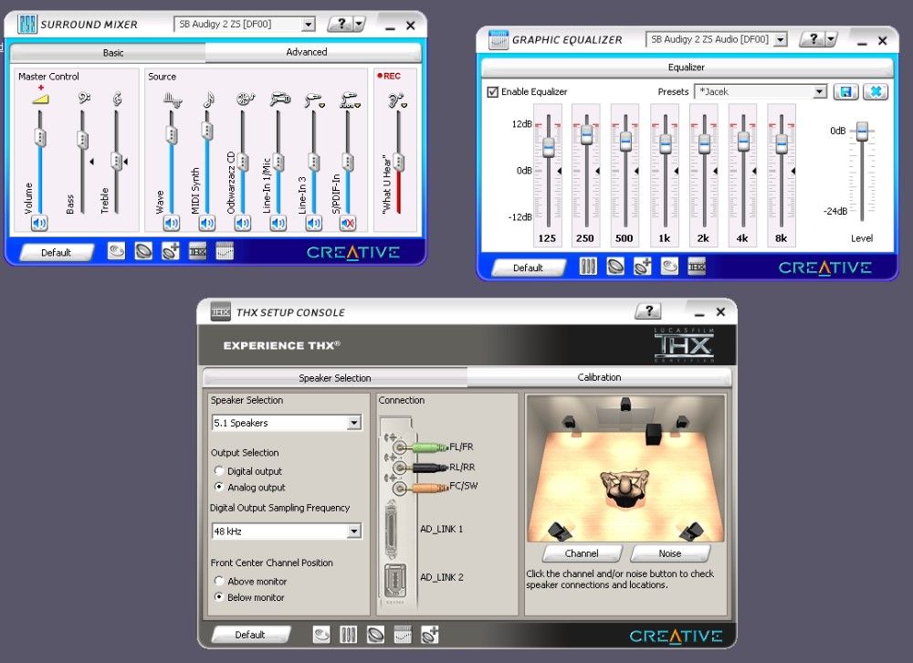Mute the Odtwarzacz CD source channel

243,223
